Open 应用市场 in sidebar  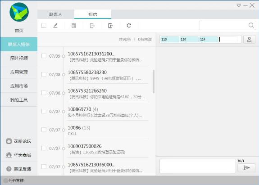tap(19, 86)
